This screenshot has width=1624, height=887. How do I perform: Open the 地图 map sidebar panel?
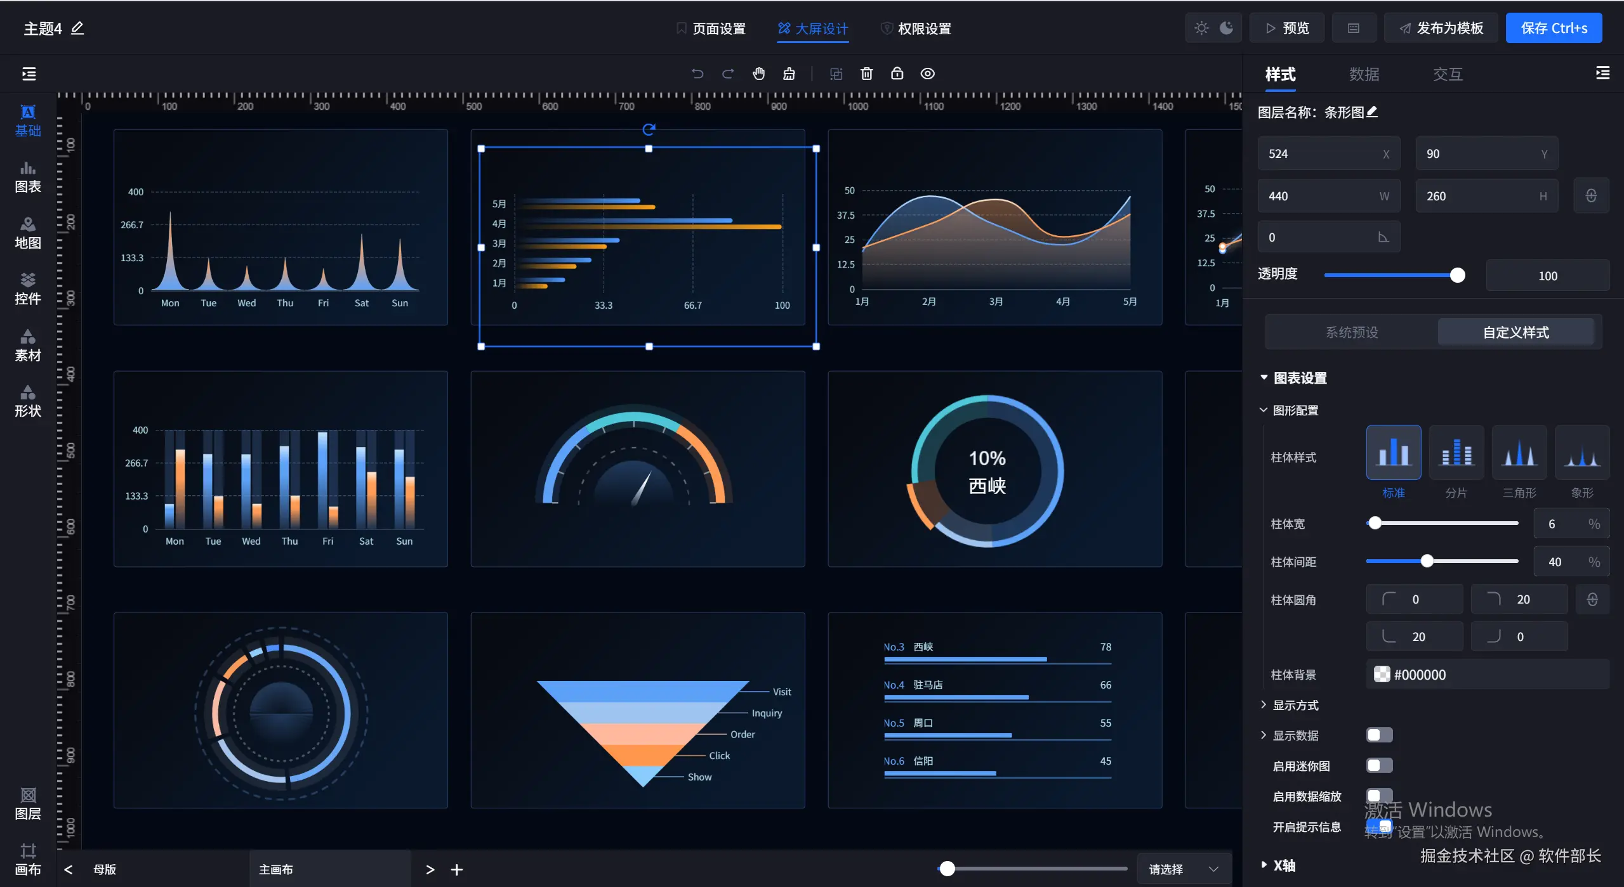(28, 233)
